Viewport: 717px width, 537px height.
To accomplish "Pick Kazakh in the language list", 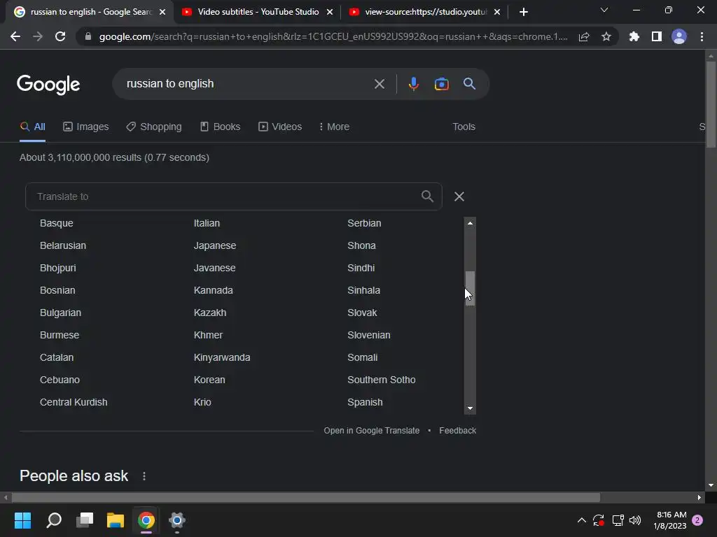I will (210, 313).
